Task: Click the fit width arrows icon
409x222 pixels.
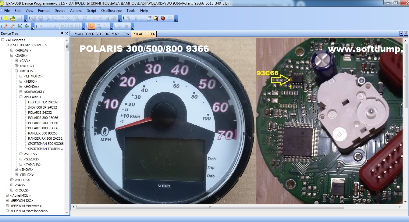Action: 27,26
